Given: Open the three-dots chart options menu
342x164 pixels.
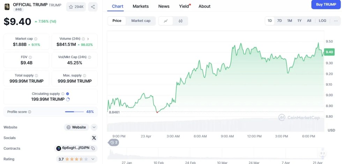Looking at the screenshot, I should click(x=336, y=21).
